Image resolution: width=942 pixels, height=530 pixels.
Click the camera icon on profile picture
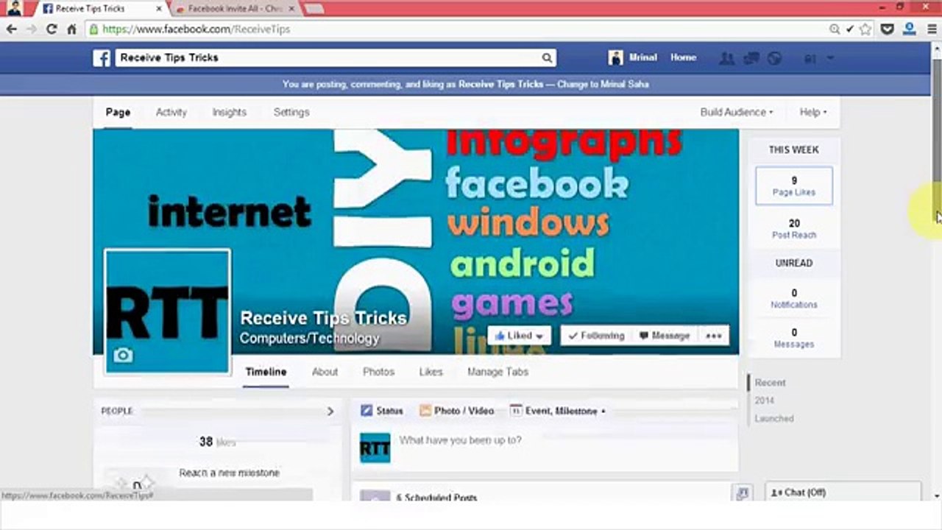pyautogui.click(x=123, y=356)
